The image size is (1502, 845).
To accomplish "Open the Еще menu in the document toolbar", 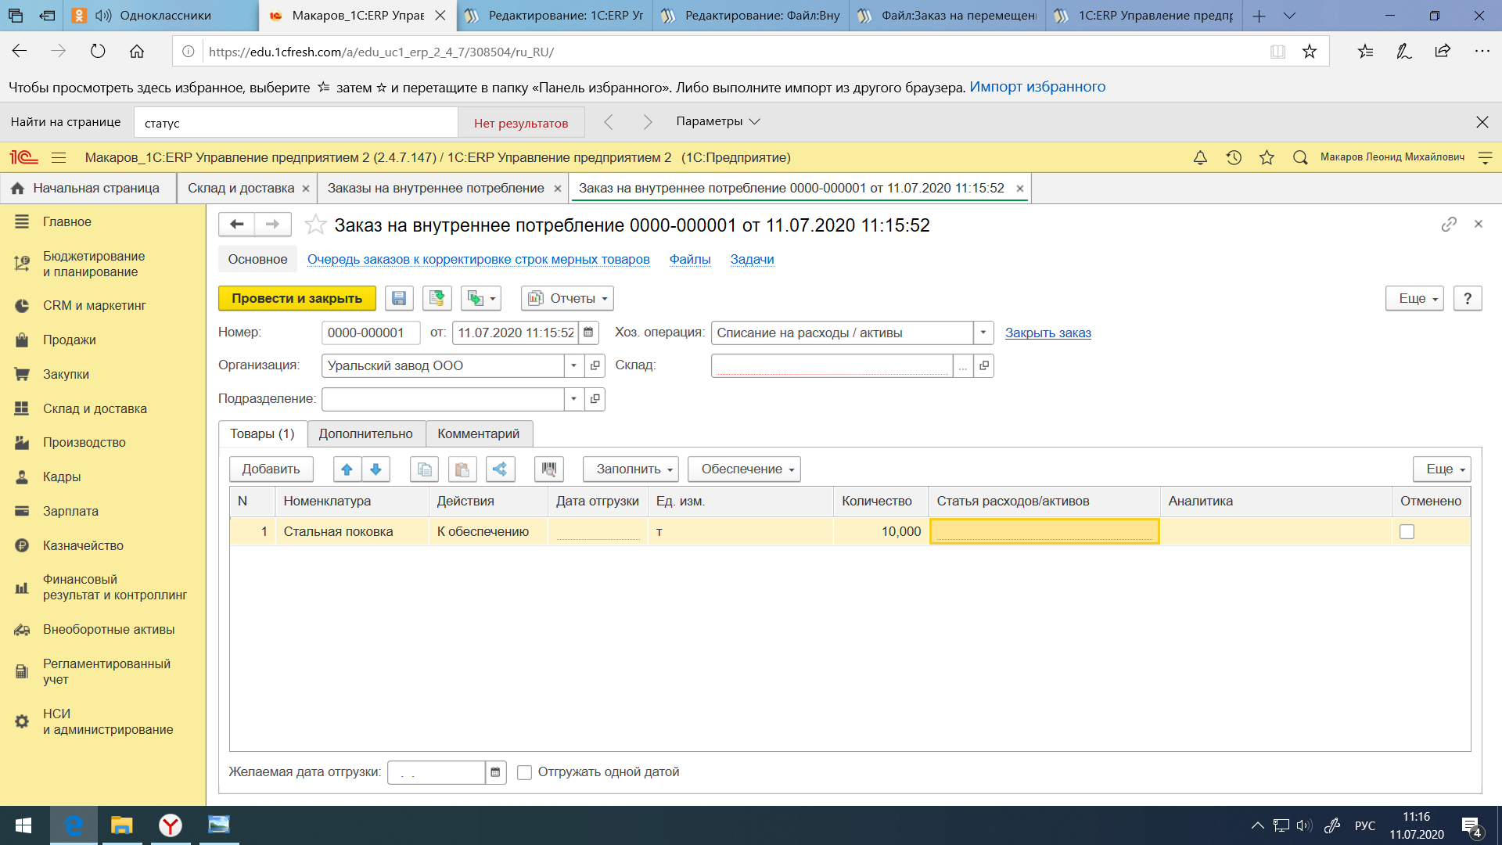I will (x=1414, y=298).
